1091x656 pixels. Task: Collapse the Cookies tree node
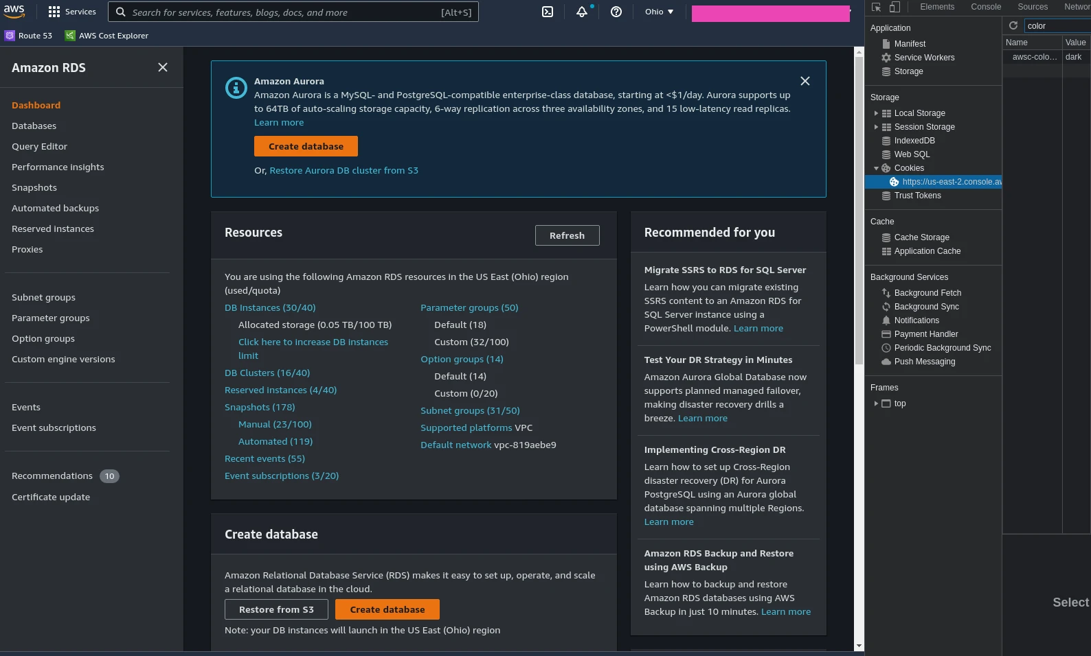click(876, 168)
